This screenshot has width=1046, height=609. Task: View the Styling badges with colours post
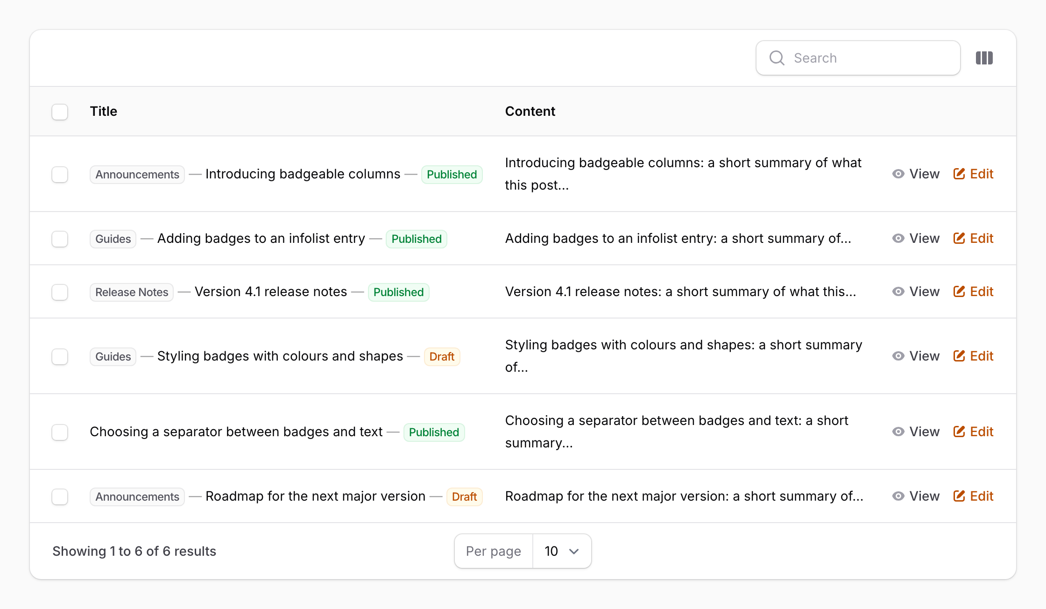(x=916, y=356)
